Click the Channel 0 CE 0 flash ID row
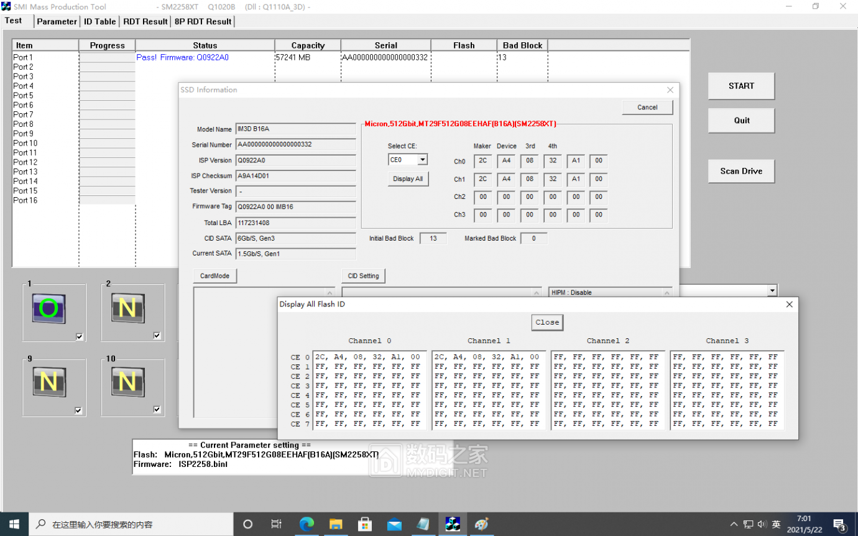The image size is (858, 536). click(x=369, y=357)
